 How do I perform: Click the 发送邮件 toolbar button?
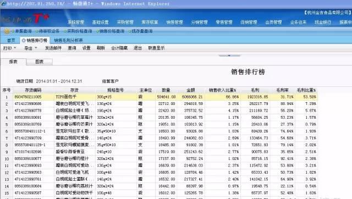pyautogui.click(x=53, y=48)
